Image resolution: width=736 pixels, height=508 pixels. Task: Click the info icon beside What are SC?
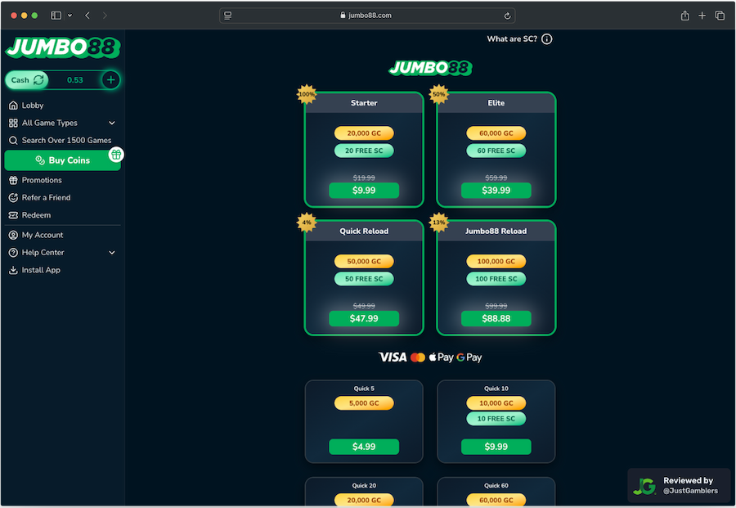(547, 39)
